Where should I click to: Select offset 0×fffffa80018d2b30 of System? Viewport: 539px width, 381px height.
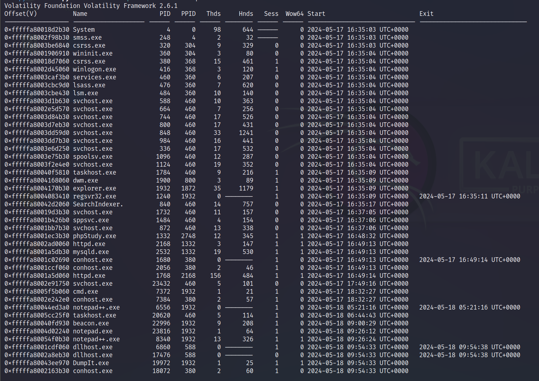[37, 30]
